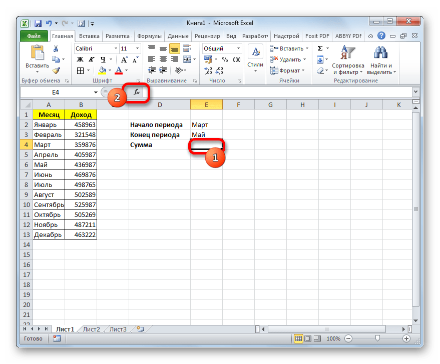
Task: Click the Save icon in quick access toolbar
Action: [38, 23]
